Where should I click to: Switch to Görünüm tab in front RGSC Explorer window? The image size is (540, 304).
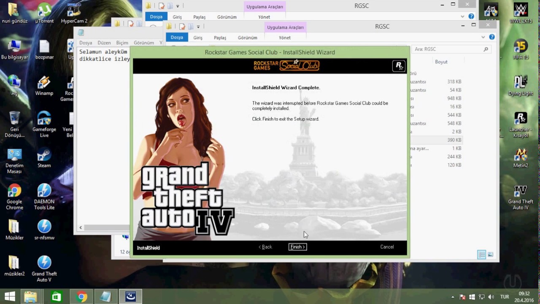(x=247, y=38)
